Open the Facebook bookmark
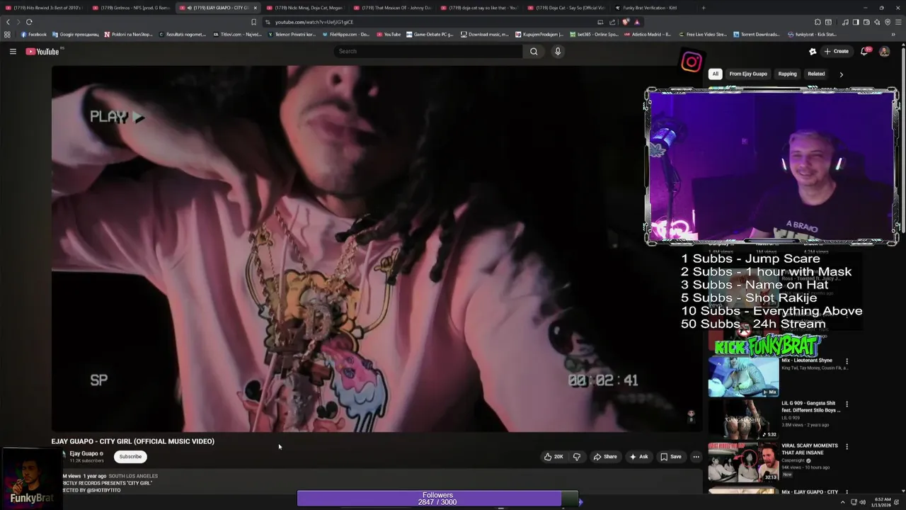The height and width of the screenshot is (510, 906). (x=33, y=34)
